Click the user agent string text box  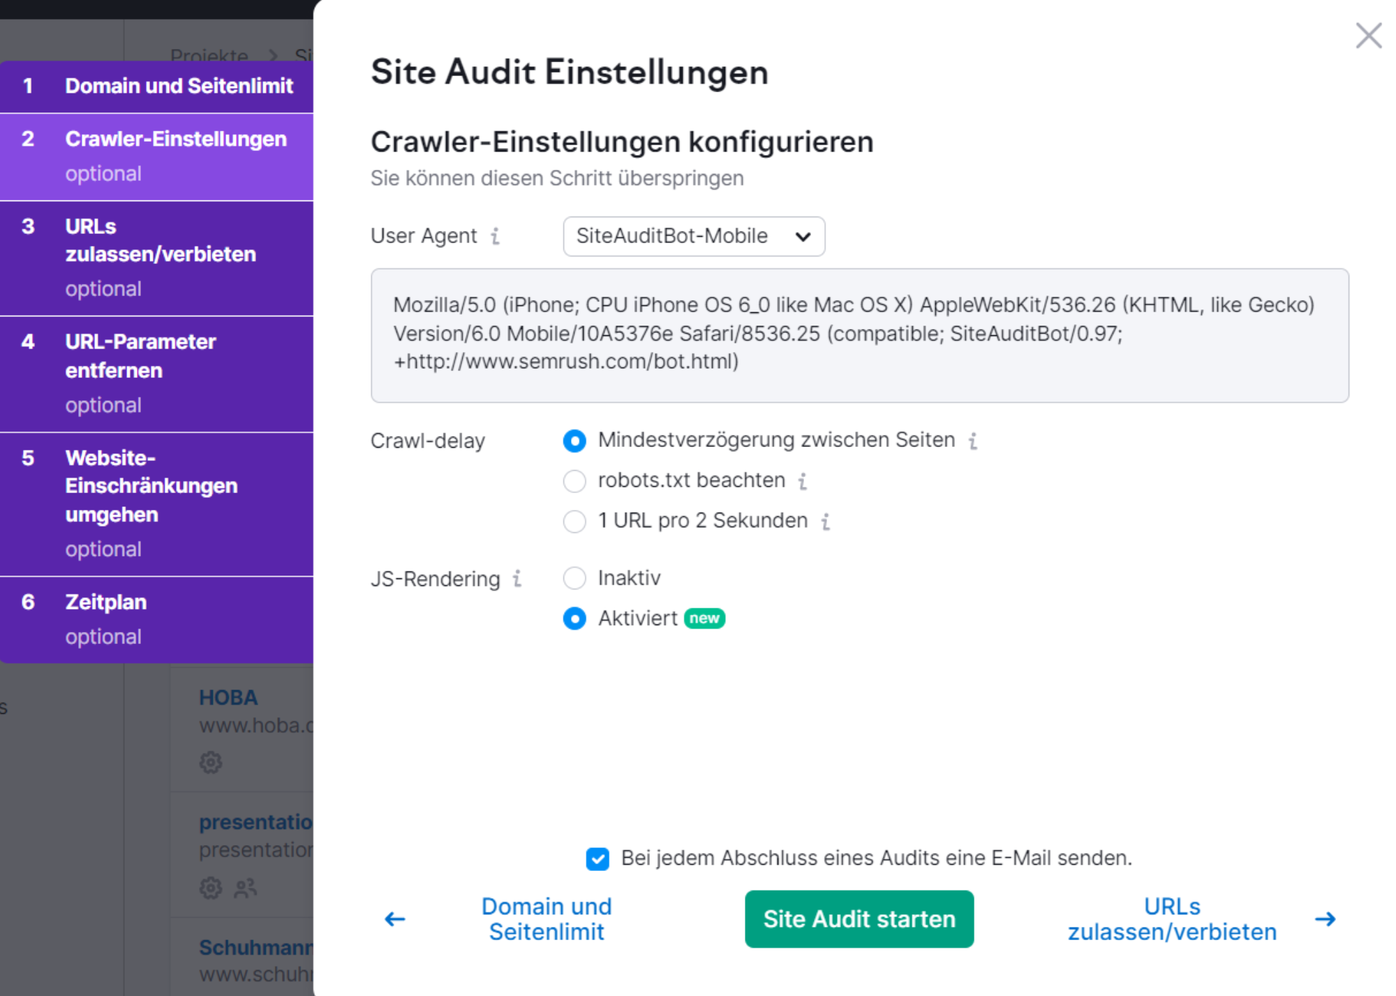860,335
